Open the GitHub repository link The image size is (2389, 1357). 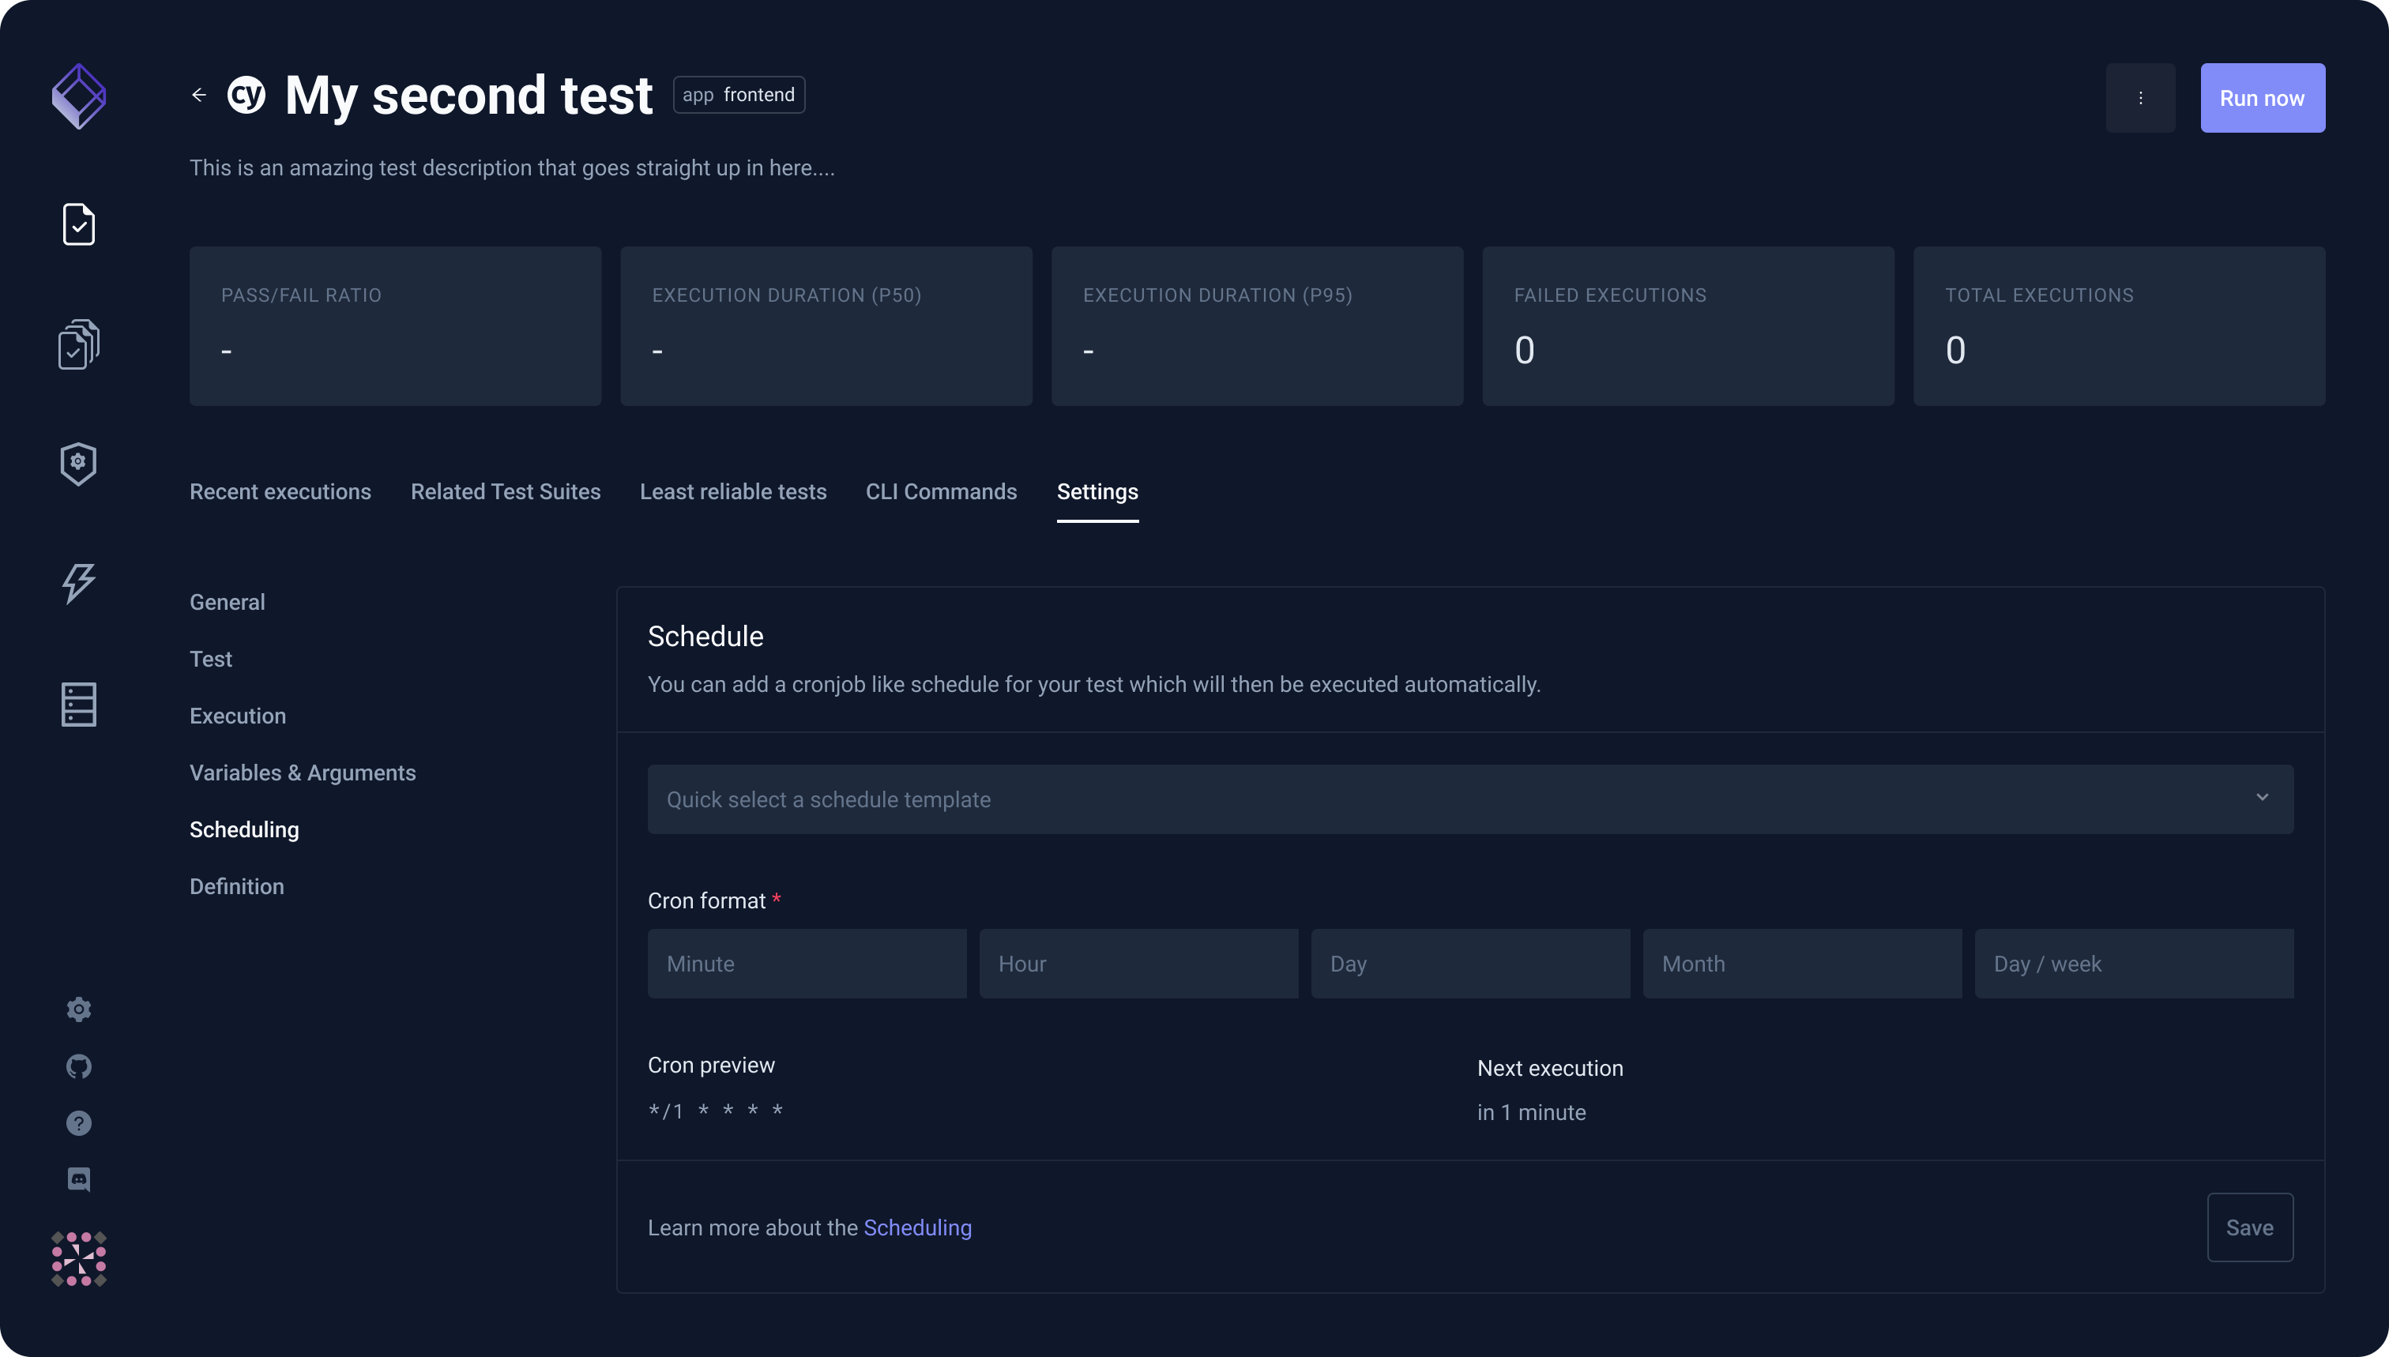pos(79,1066)
